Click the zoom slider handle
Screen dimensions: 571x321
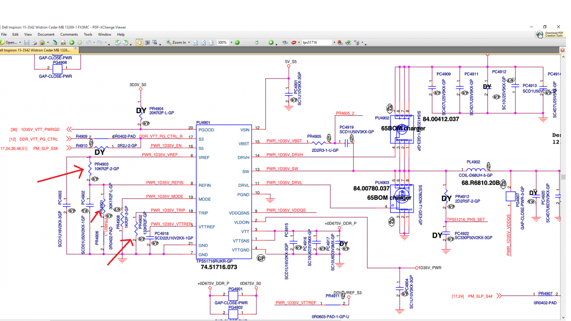coord(257,42)
